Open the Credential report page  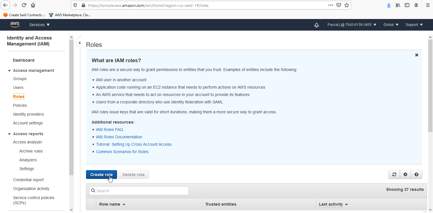coord(28,180)
